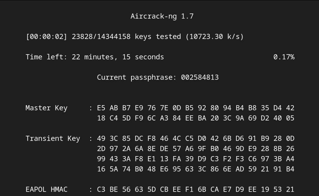Click byte 16 starting fourth Transient Key row
The width and height of the screenshot is (319, 196).
tap(101, 169)
